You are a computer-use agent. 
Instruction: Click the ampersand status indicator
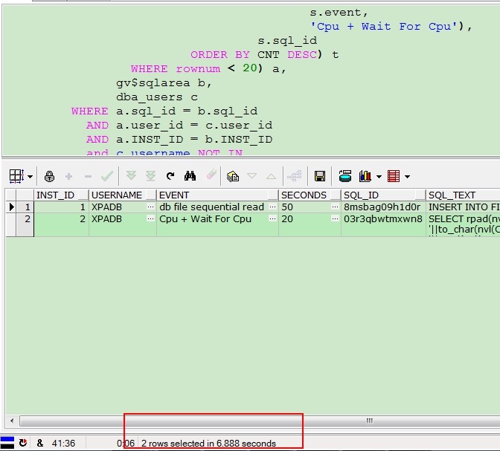(x=40, y=443)
